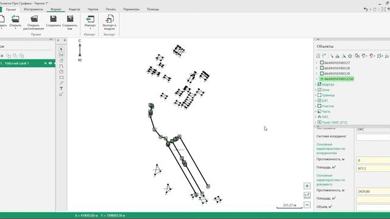Switch to the Формат tab

coord(55,9)
